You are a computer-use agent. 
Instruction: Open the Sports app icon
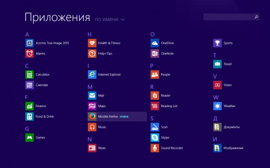[217, 43]
